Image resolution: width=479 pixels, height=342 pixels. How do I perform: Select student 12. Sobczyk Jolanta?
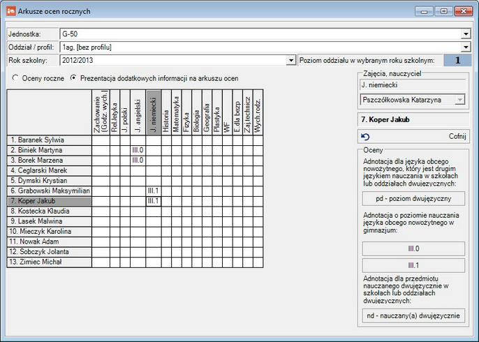(49, 251)
